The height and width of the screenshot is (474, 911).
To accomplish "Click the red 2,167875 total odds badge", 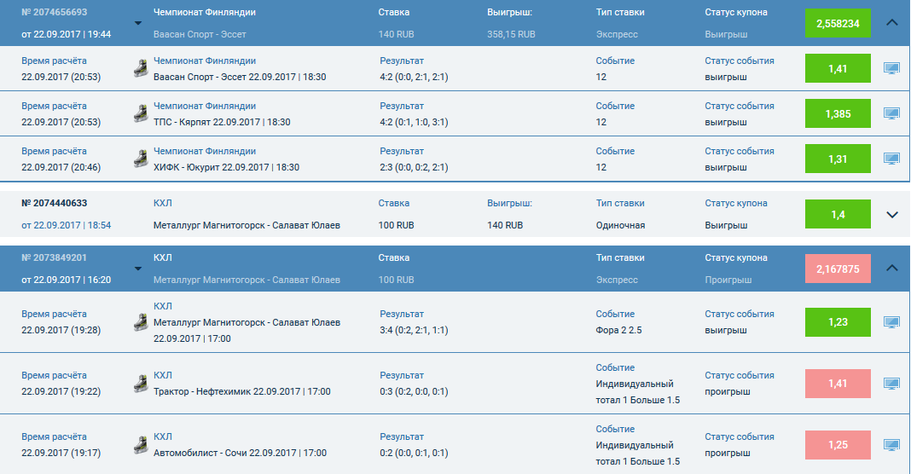I will pos(838,269).
